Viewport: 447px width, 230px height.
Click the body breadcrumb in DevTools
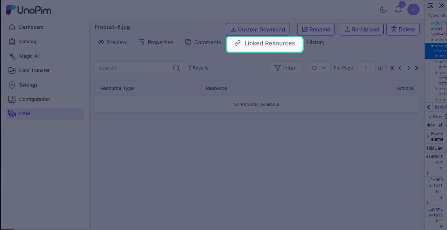[x=441, y=107]
